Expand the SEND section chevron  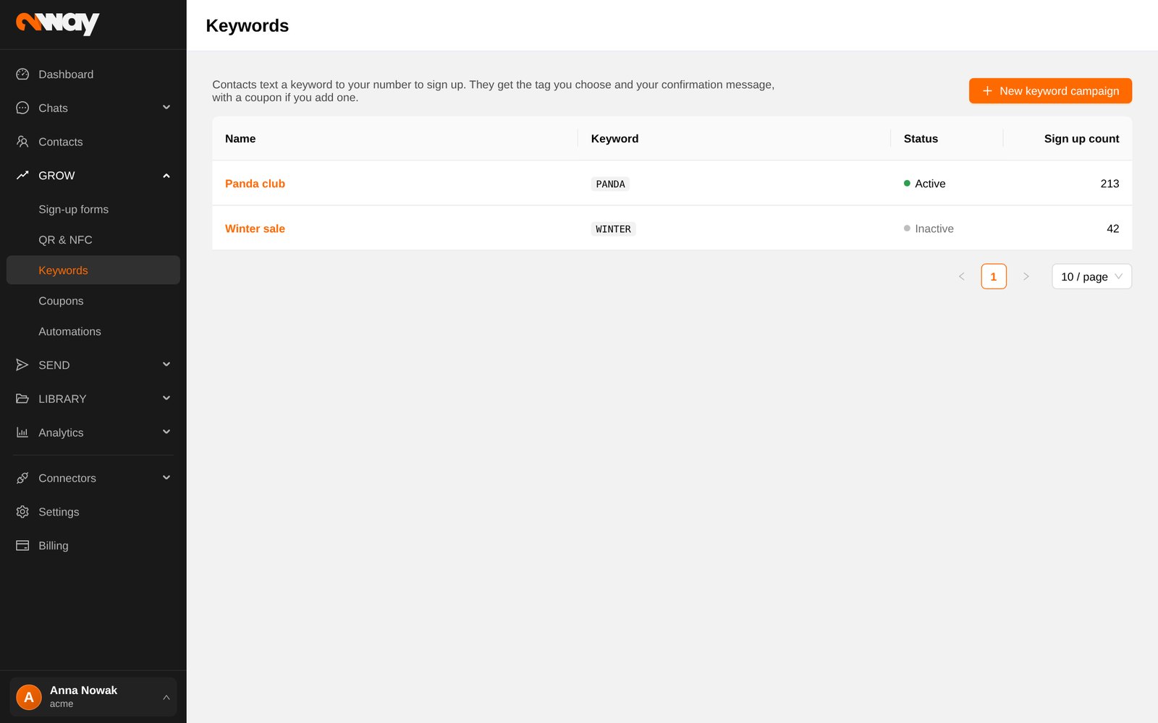166,364
